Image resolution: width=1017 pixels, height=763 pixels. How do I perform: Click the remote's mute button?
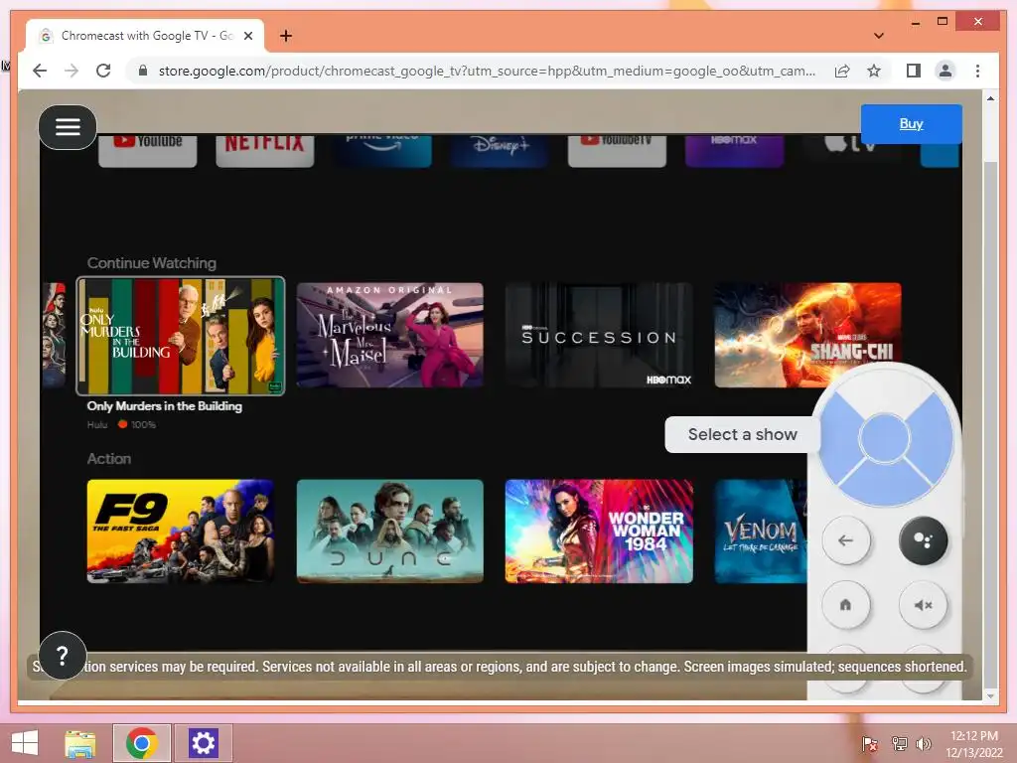point(924,605)
